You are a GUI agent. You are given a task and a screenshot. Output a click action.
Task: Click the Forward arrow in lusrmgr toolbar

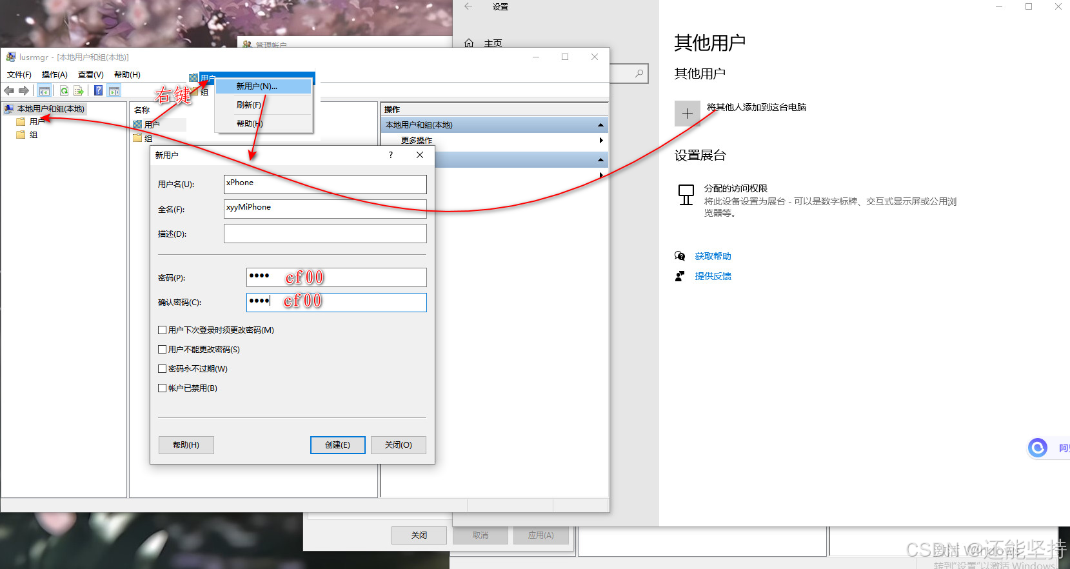[x=25, y=91]
